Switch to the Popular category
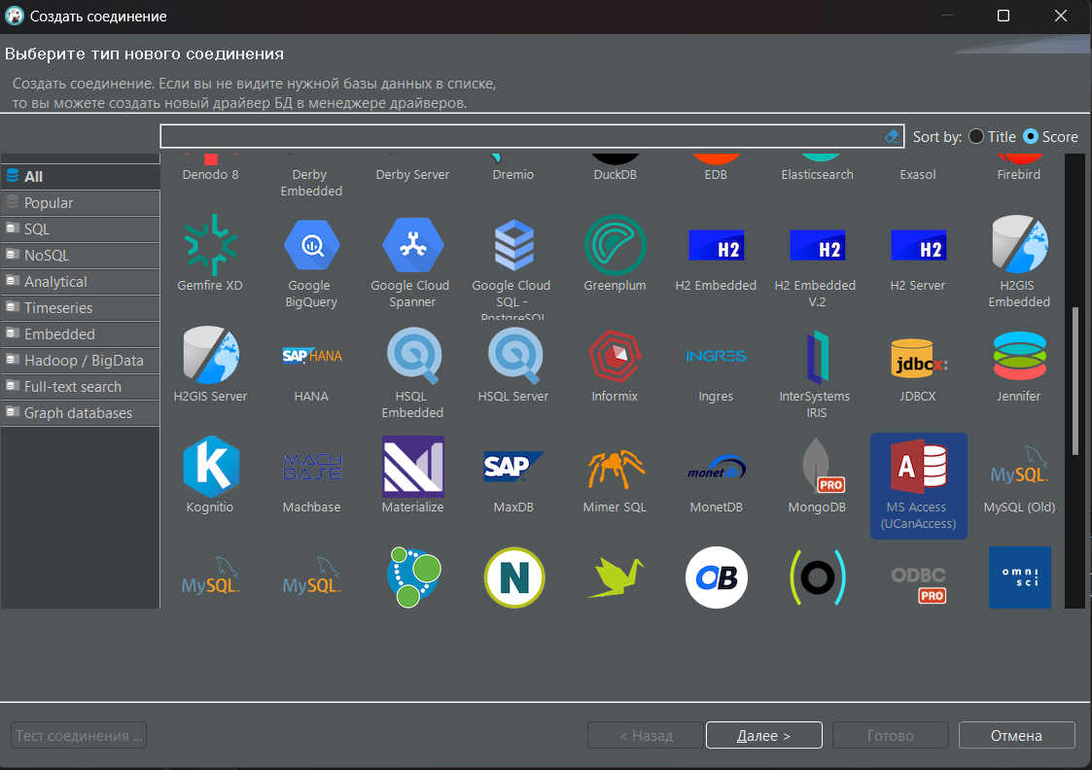This screenshot has width=1092, height=770. tap(81, 202)
